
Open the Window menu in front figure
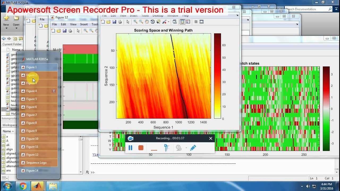173,16
